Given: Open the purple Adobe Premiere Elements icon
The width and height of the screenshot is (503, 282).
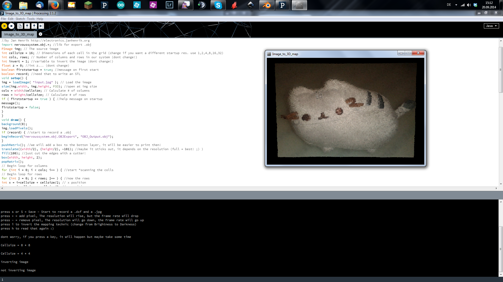Looking at the screenshot, I should (153, 5).
